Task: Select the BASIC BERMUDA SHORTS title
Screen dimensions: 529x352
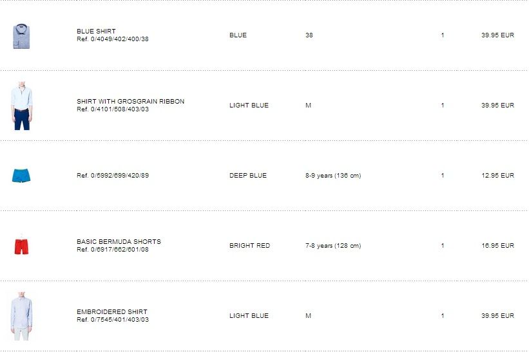Action: pos(119,241)
